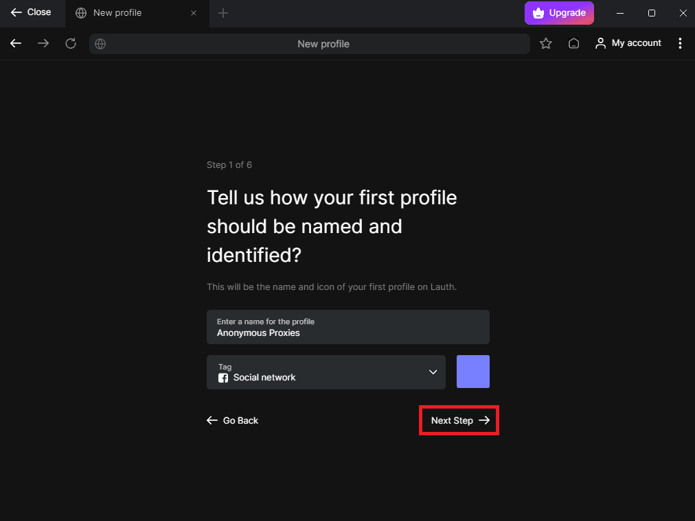Click the Next Step button
The width and height of the screenshot is (695, 521).
[459, 420]
